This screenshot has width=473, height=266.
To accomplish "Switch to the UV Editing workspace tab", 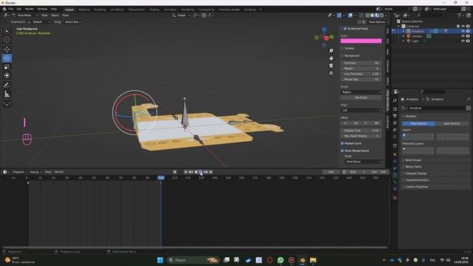I will (x=117, y=10).
